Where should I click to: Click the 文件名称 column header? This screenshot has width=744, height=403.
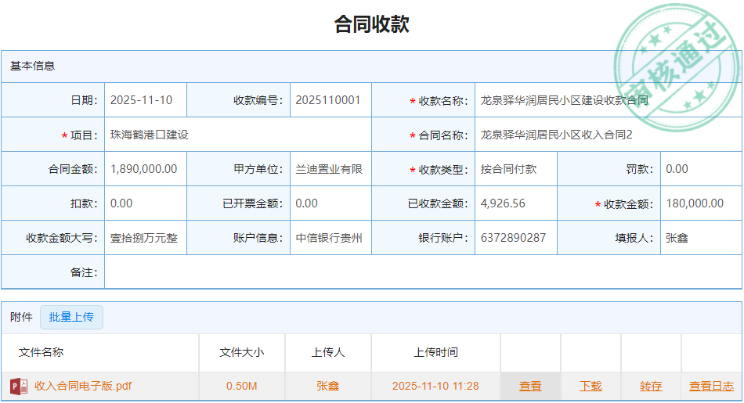[x=42, y=353]
